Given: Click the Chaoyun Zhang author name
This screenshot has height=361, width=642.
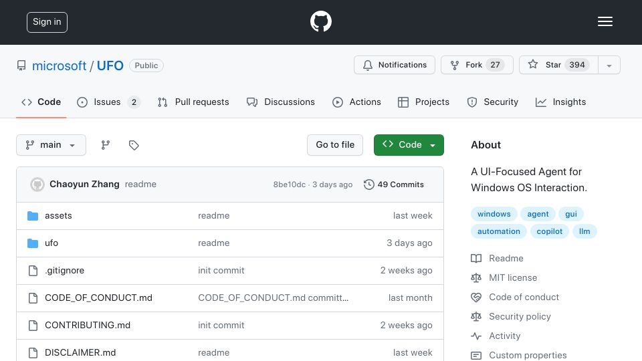Looking at the screenshot, I should [x=84, y=185].
